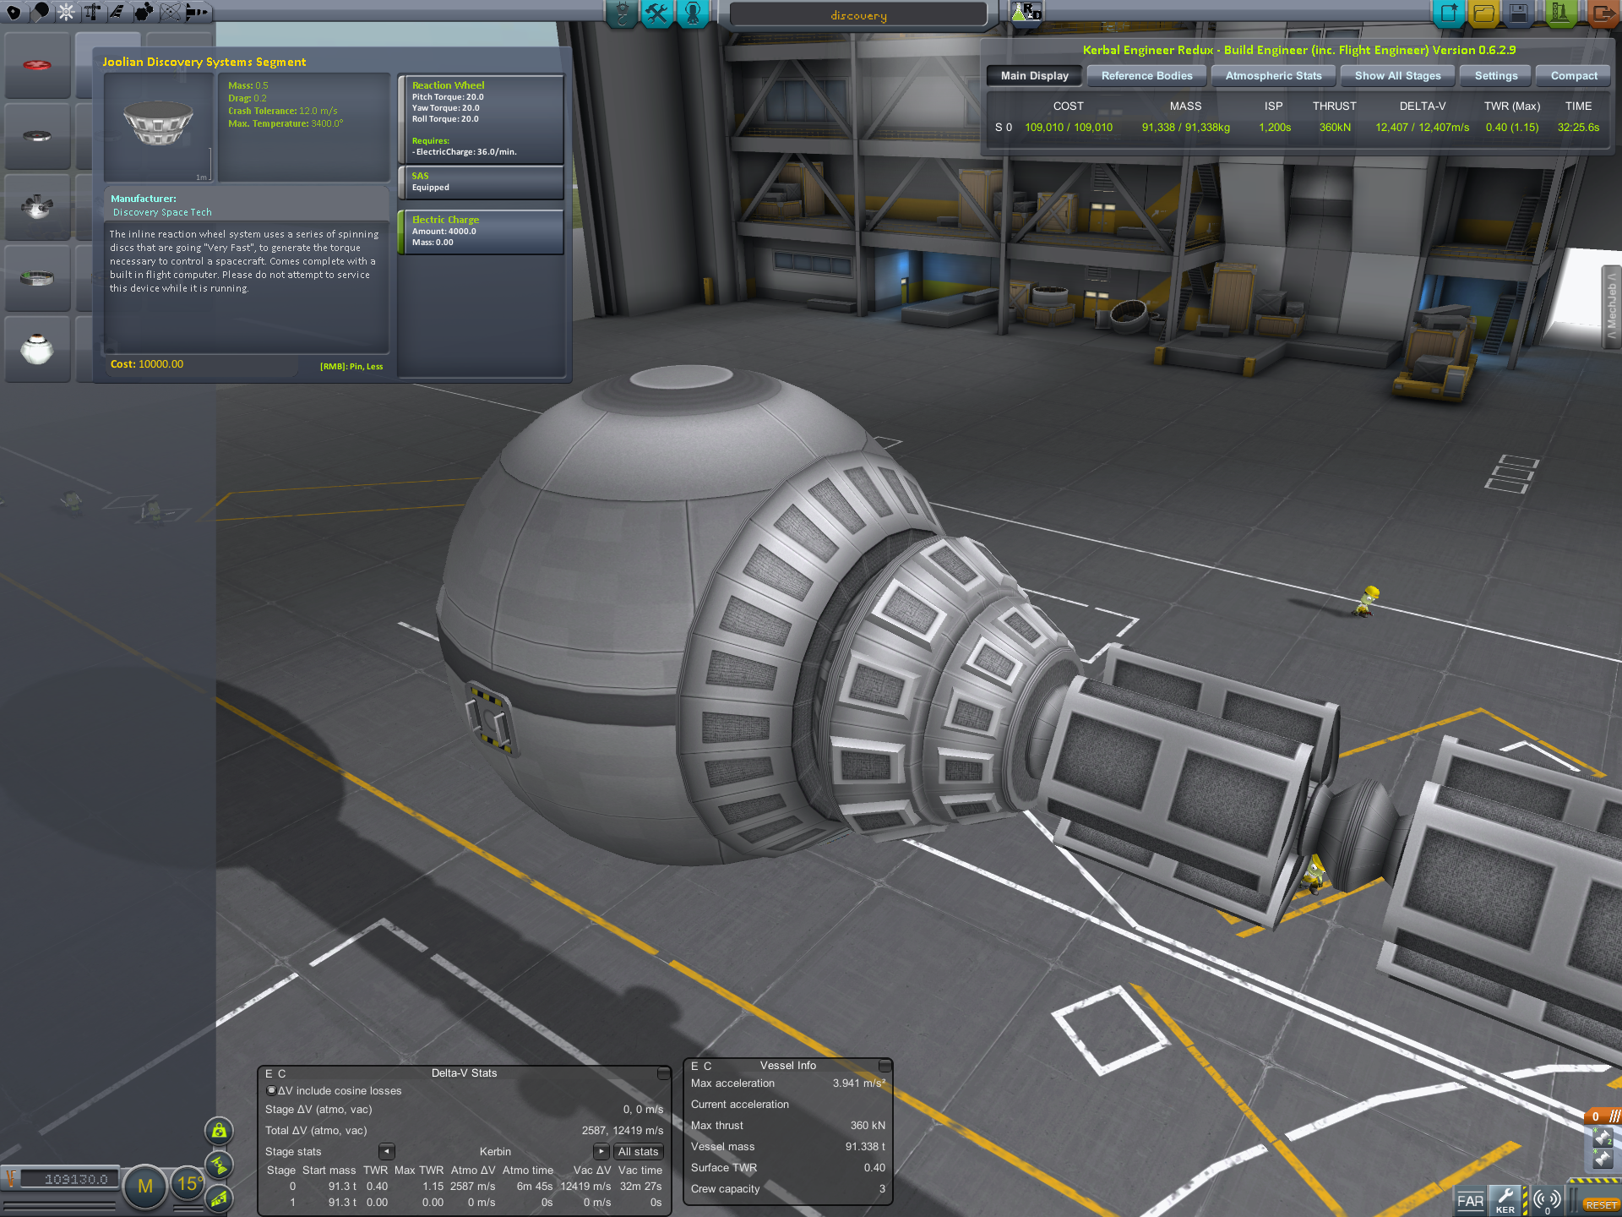Screen dimensions: 1622x1217
Task: Switch to Compact view
Action: pyautogui.click(x=1573, y=76)
